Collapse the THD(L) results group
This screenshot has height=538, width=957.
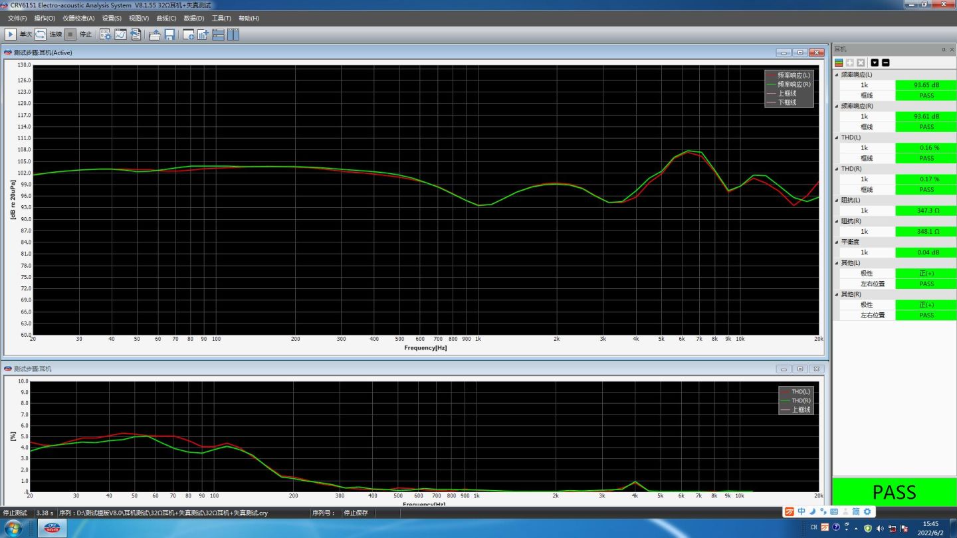[837, 137]
